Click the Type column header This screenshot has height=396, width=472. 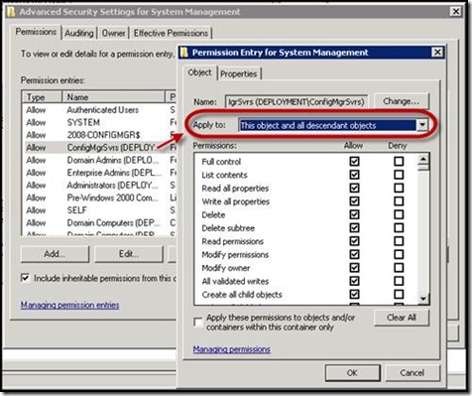tap(43, 97)
